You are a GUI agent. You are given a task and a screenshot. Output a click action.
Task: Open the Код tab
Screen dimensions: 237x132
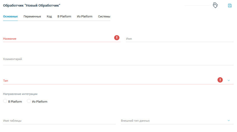coord(49,16)
